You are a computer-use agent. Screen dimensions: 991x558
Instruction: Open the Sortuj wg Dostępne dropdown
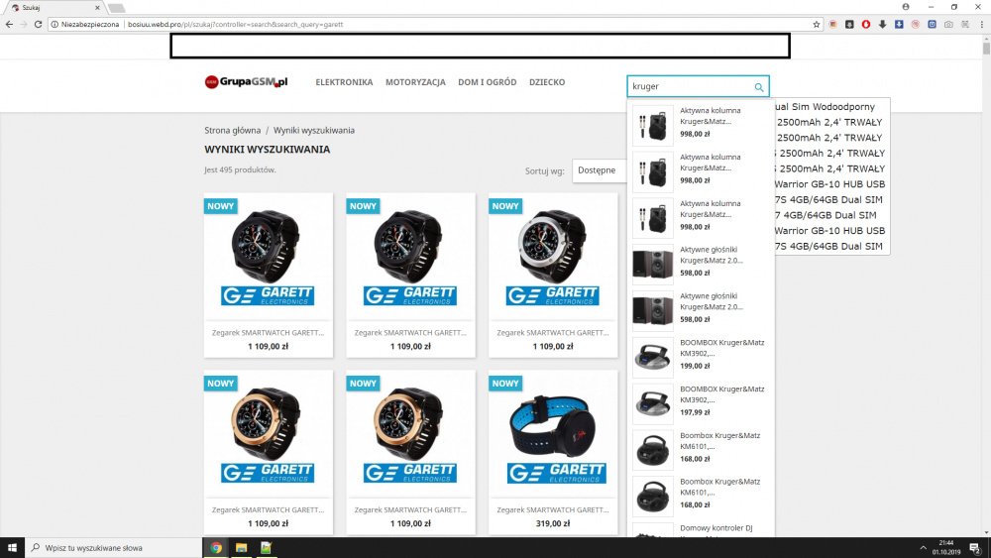[x=600, y=170]
